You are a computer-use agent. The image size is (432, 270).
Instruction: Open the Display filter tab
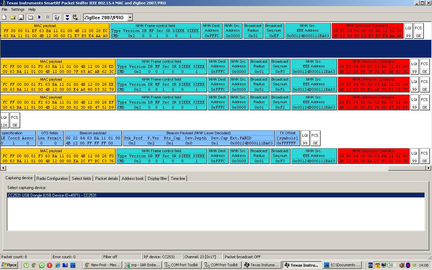coord(157,179)
